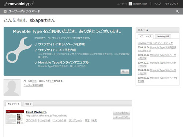The image size is (183, 137).
Task: Click the こんにちは、sixapartさん greeting
Action: point(30,20)
